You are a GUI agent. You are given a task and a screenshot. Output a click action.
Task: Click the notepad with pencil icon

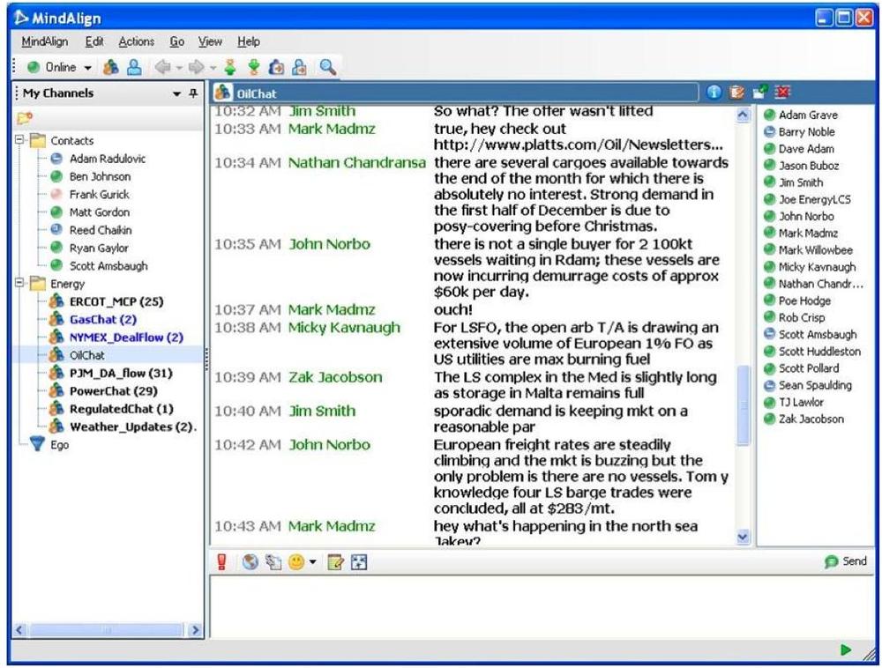pos(335,562)
